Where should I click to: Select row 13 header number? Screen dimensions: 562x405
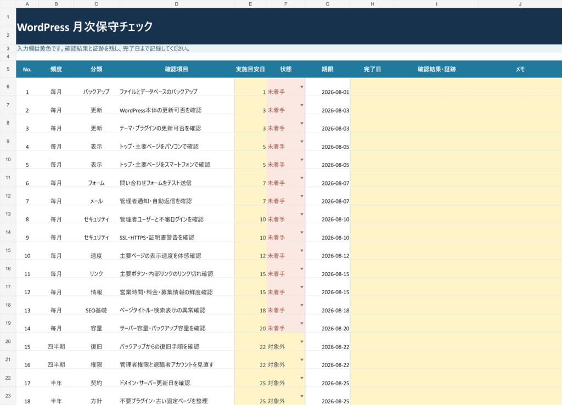point(8,214)
